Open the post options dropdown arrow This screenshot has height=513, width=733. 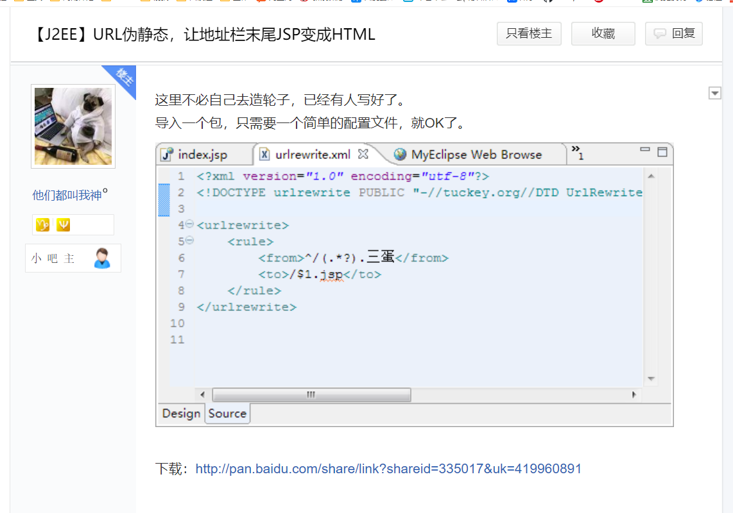tap(715, 94)
